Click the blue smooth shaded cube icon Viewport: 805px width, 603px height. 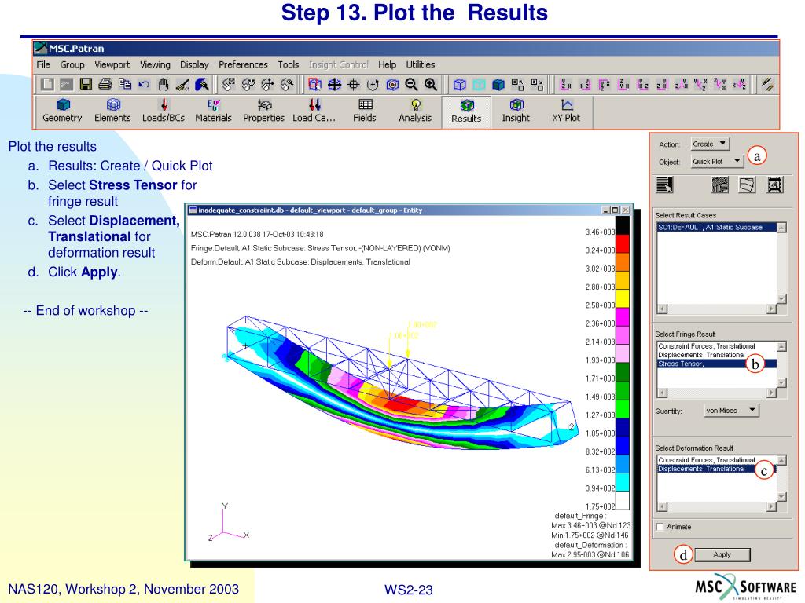(498, 85)
